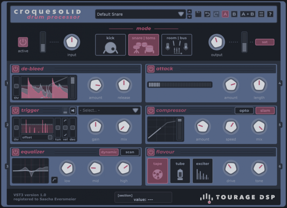Click the save preset floppy disk icon
The image size is (287, 208).
[198, 14]
